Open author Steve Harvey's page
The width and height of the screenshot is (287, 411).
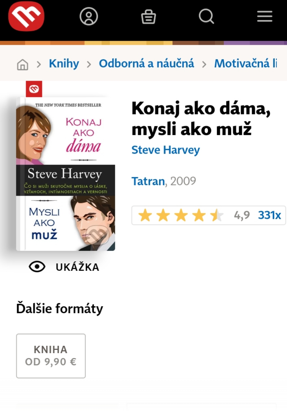click(x=165, y=150)
